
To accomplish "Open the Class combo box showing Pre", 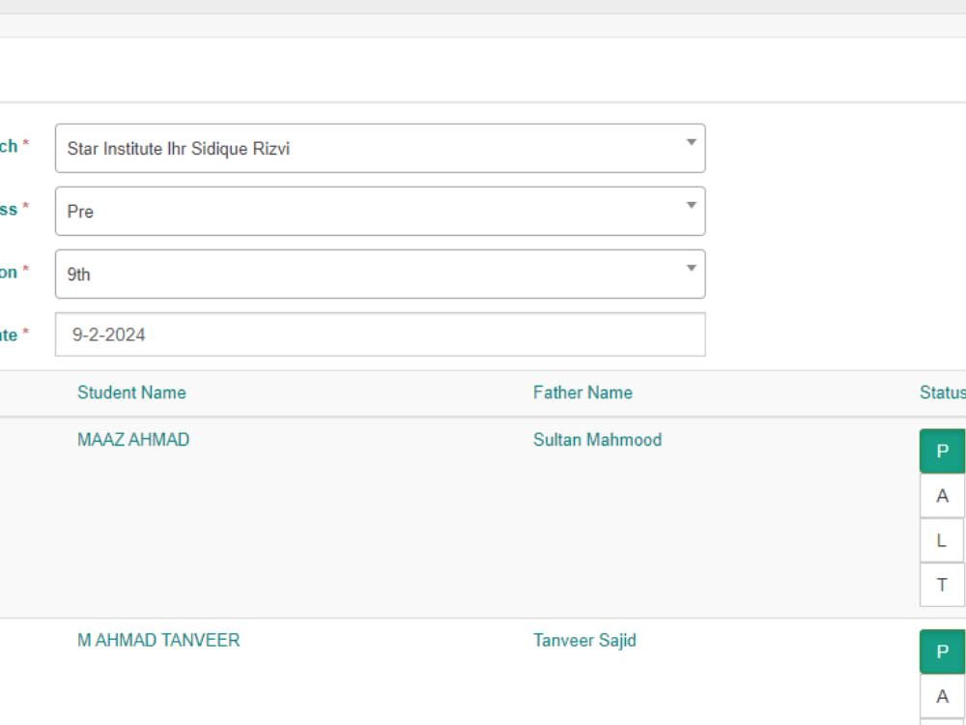I will (380, 211).
